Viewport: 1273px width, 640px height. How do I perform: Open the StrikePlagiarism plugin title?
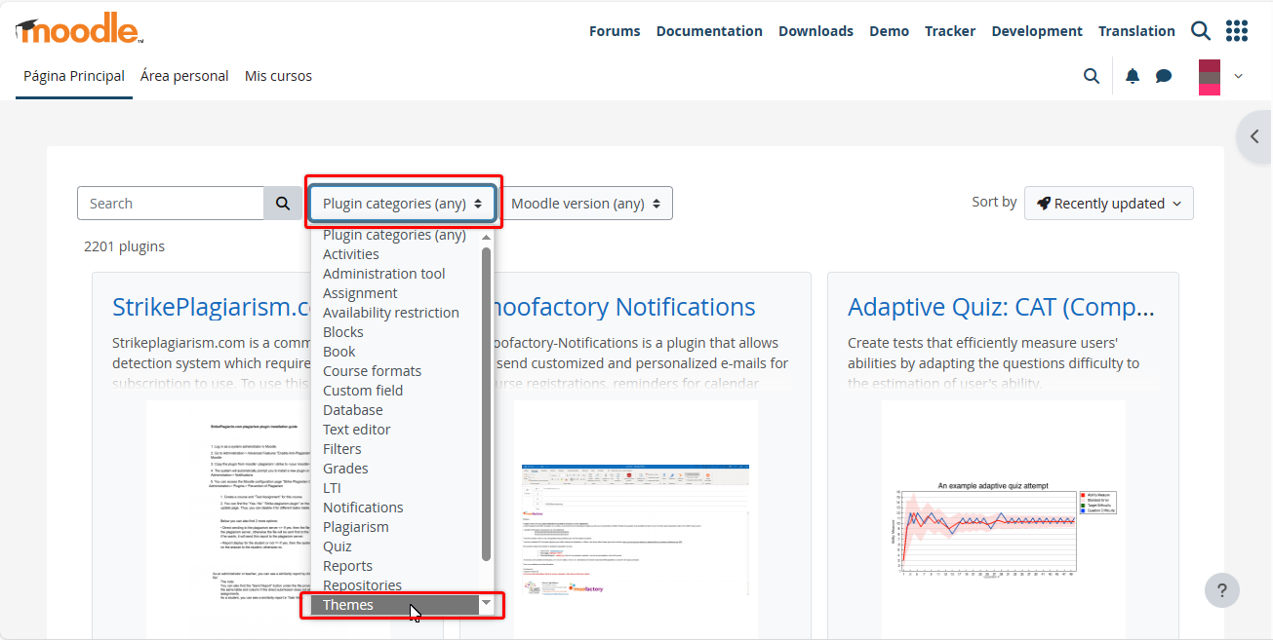(211, 307)
